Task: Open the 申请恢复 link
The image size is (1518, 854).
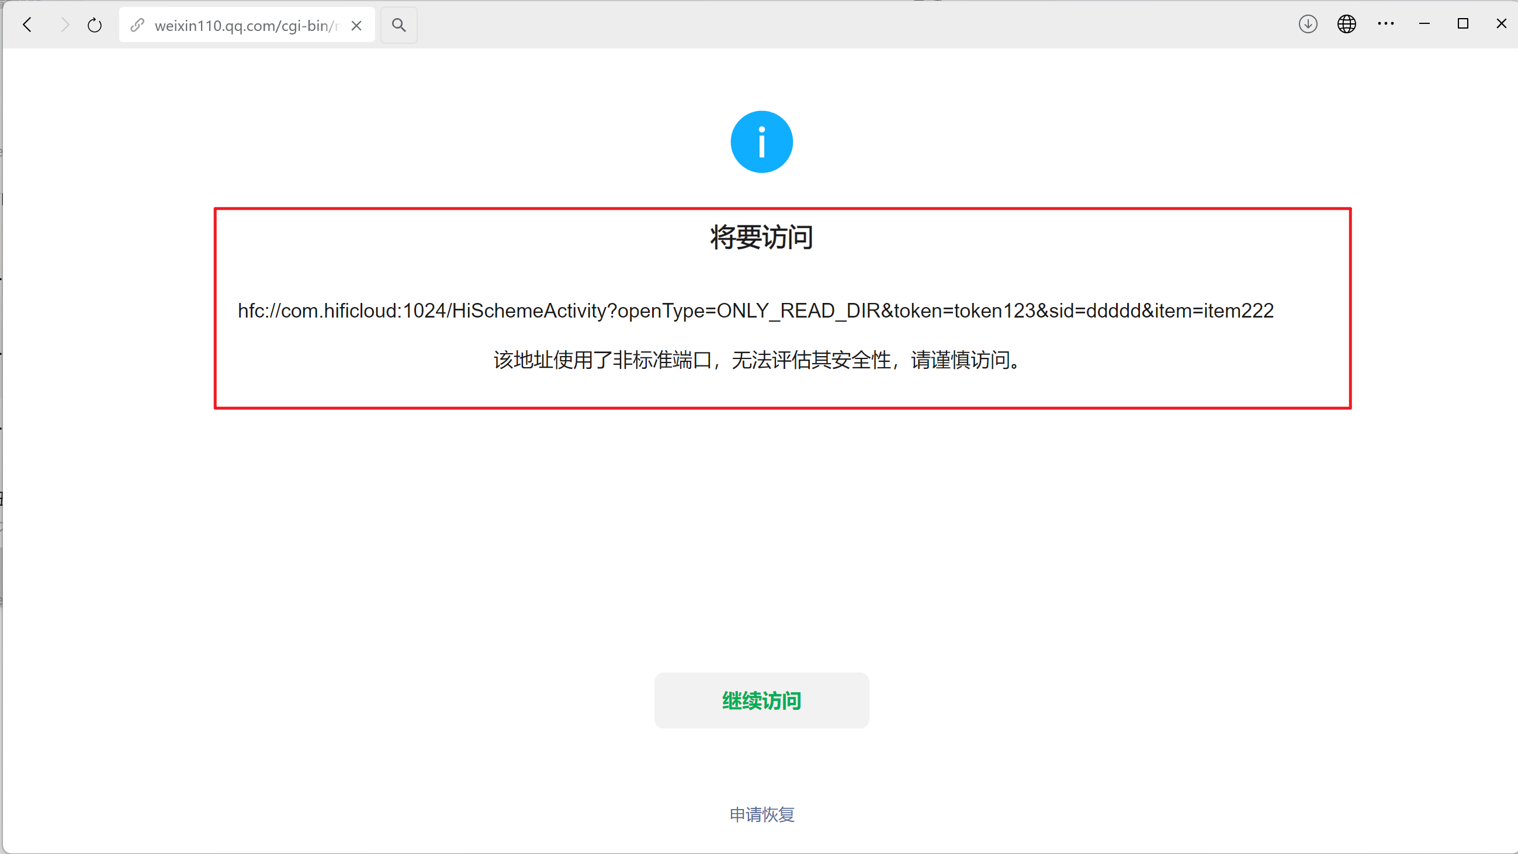Action: tap(761, 814)
